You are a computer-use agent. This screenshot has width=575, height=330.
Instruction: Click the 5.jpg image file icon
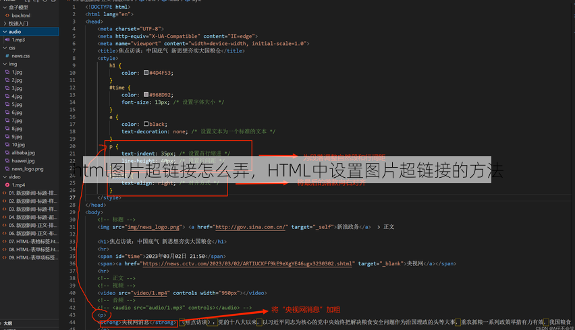pos(7,104)
